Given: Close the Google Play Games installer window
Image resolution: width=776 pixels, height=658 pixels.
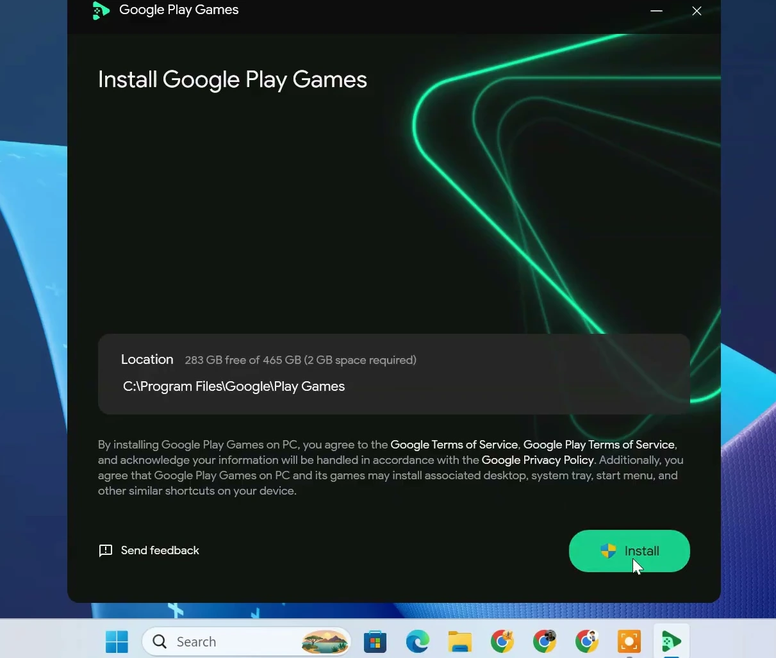Looking at the screenshot, I should (697, 11).
